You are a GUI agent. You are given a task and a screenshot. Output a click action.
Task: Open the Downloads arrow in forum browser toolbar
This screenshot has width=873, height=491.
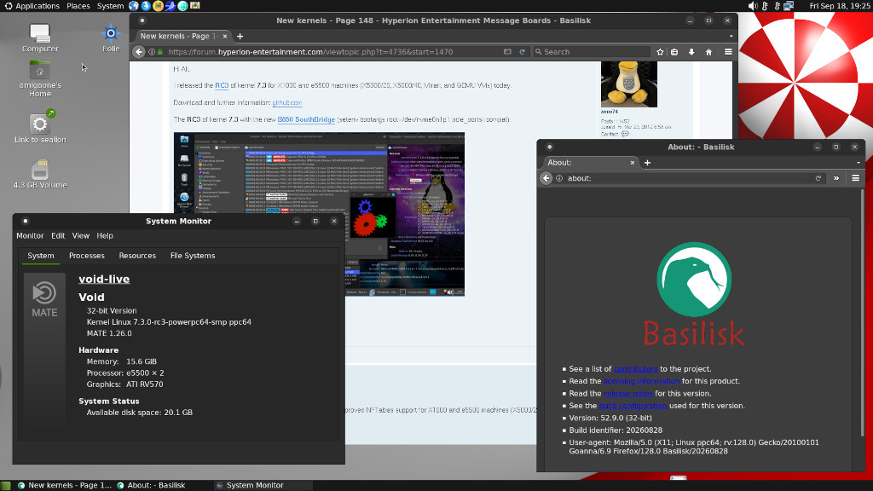click(x=691, y=52)
